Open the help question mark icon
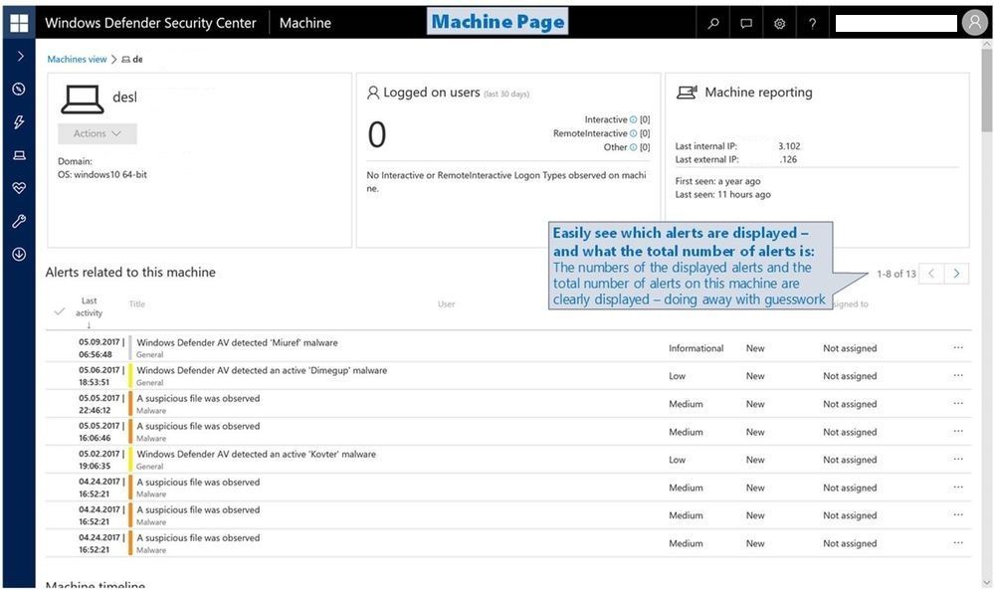Screen dimensions: 994x590 point(812,24)
